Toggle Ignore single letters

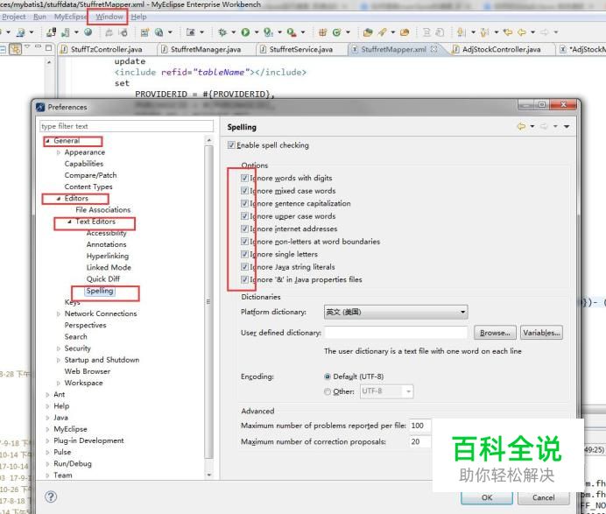point(244,254)
